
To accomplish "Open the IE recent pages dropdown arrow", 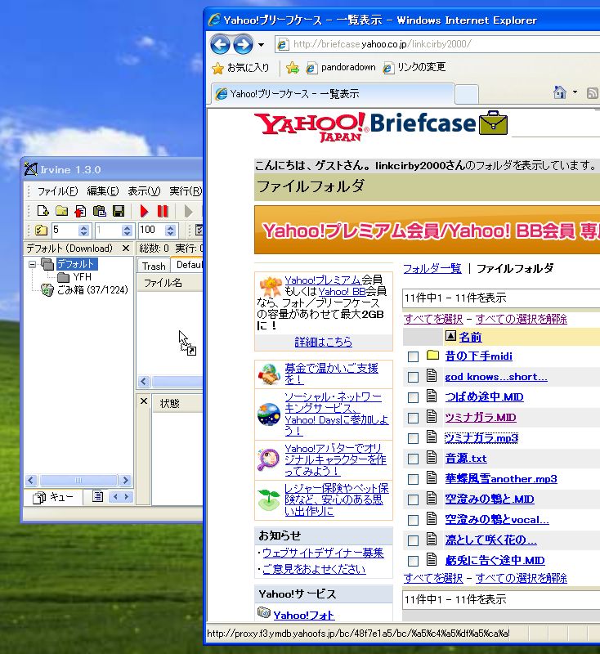I will coord(261,45).
